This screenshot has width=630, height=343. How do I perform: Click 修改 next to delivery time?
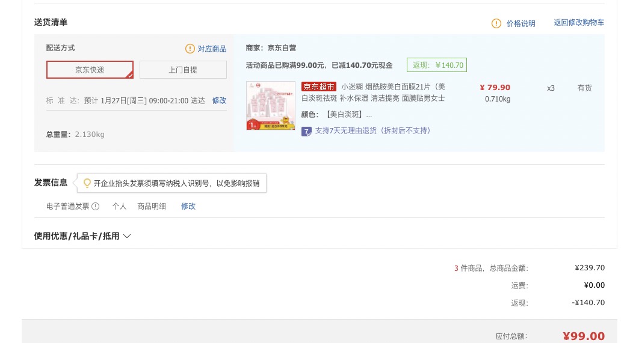coord(219,100)
